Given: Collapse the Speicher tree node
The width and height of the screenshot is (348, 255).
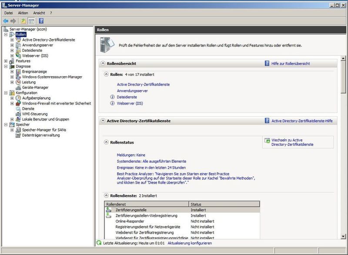Looking at the screenshot, I should pos(6,125).
